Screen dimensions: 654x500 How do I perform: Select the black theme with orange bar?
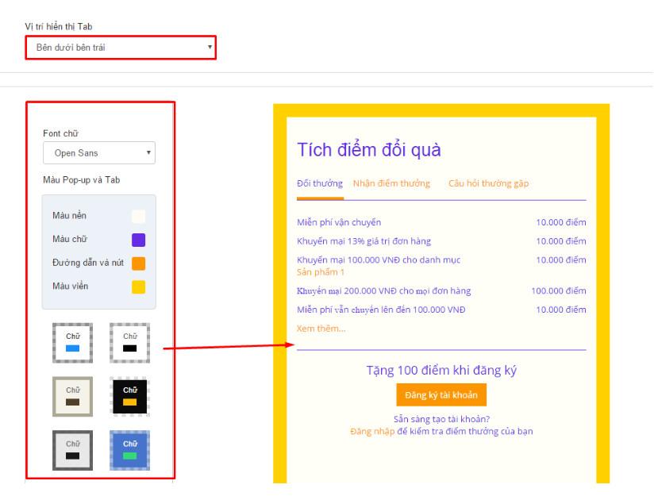click(x=129, y=396)
